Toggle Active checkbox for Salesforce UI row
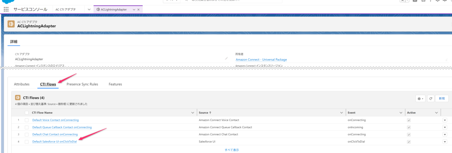452x153 pixels. 409,141
